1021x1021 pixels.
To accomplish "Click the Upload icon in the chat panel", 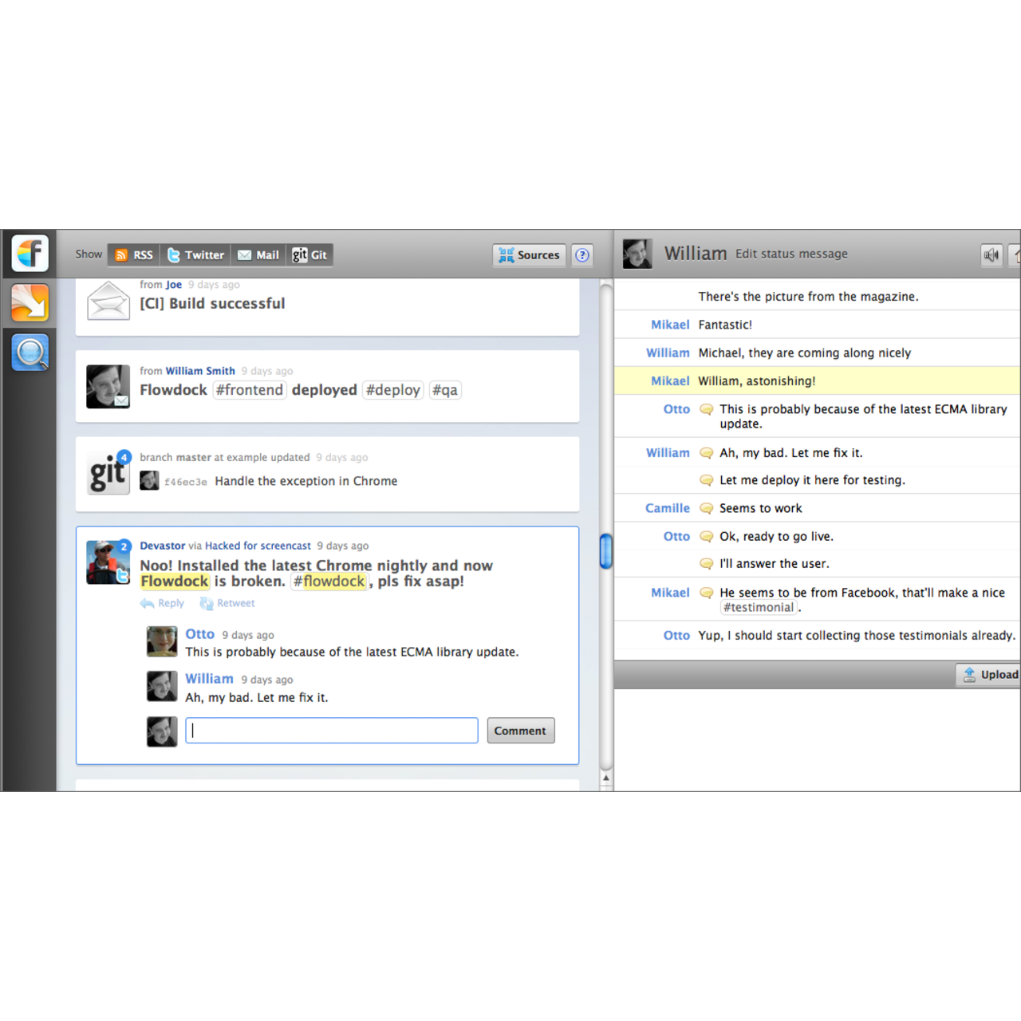I will coord(968,674).
